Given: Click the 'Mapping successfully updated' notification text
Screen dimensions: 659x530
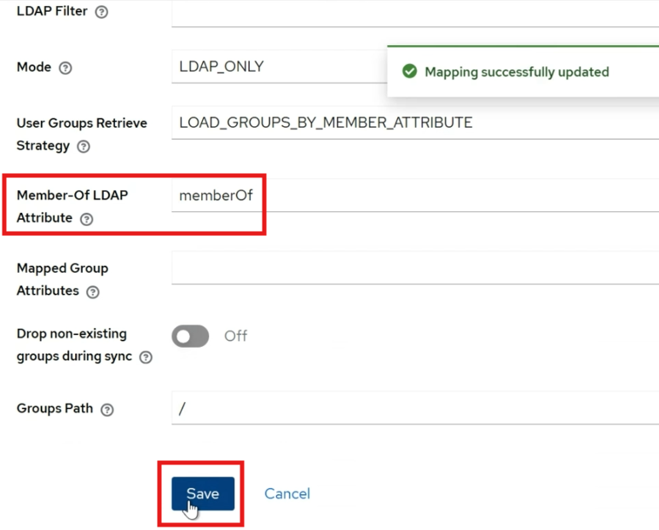Looking at the screenshot, I should (x=517, y=72).
